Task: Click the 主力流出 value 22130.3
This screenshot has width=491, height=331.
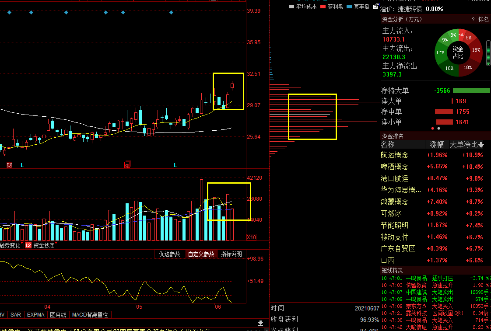Action: click(x=393, y=57)
